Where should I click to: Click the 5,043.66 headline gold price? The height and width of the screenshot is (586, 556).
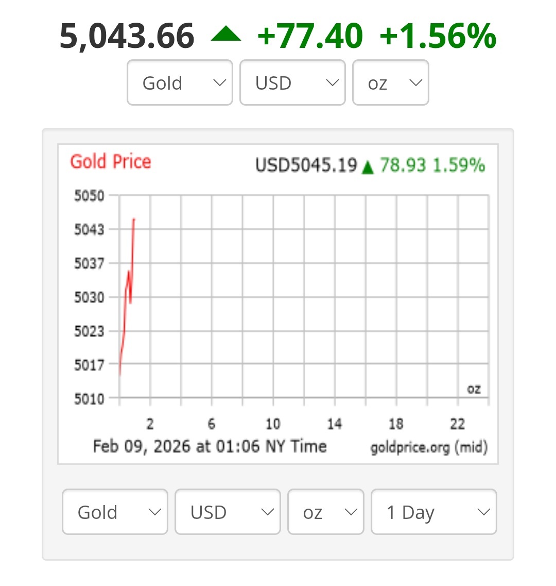127,36
